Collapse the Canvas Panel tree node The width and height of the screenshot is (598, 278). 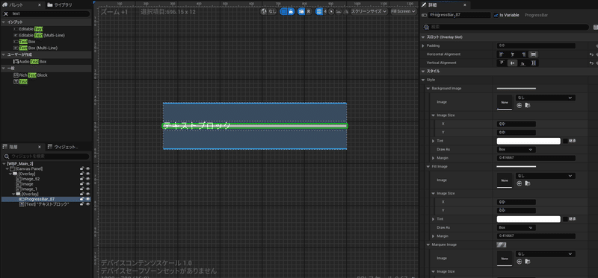(7, 168)
